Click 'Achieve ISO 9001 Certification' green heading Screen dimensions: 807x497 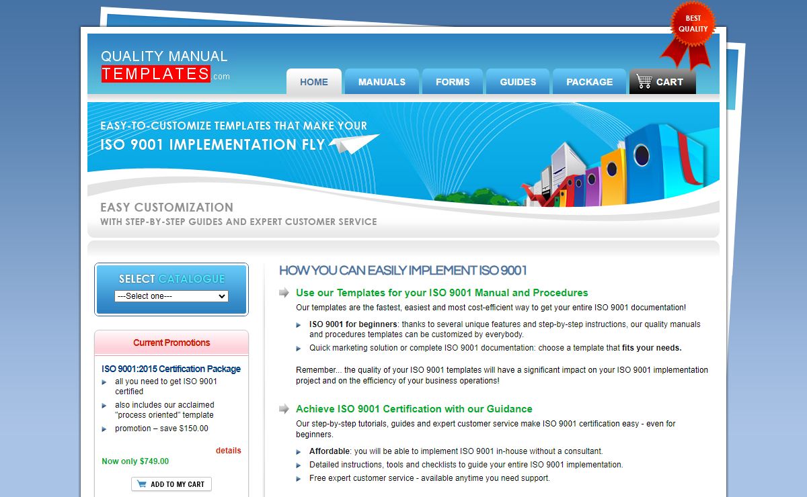pos(414,409)
